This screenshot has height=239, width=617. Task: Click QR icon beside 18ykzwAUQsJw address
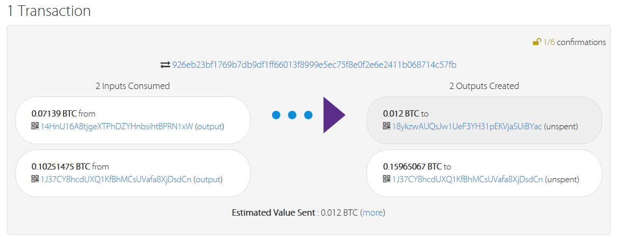[x=387, y=126]
